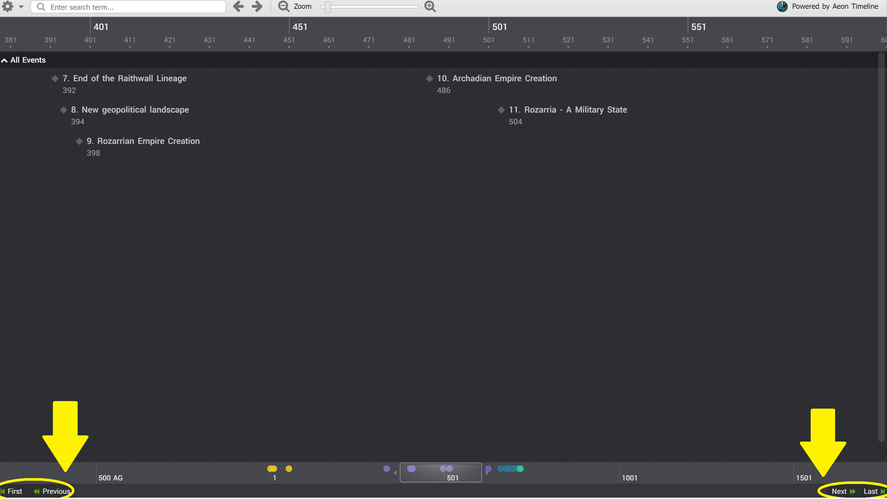Select event 7. End of the Raithwall Lineage
Image resolution: width=887 pixels, height=499 pixels.
[124, 79]
